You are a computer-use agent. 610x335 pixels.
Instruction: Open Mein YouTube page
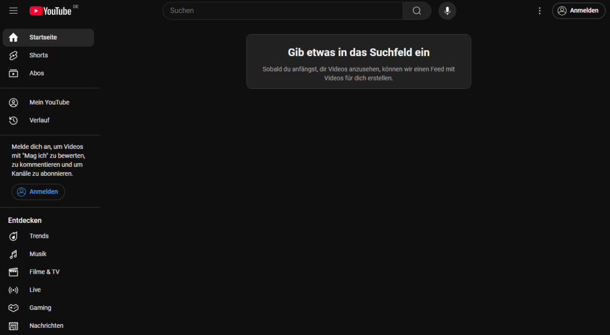[48, 103]
